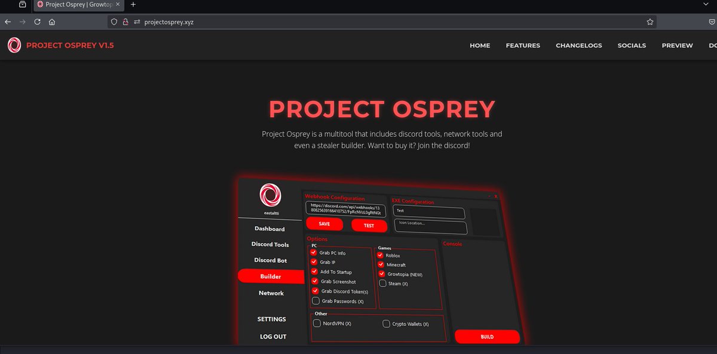Select Discord Bot in the preview sidebar

(271, 260)
